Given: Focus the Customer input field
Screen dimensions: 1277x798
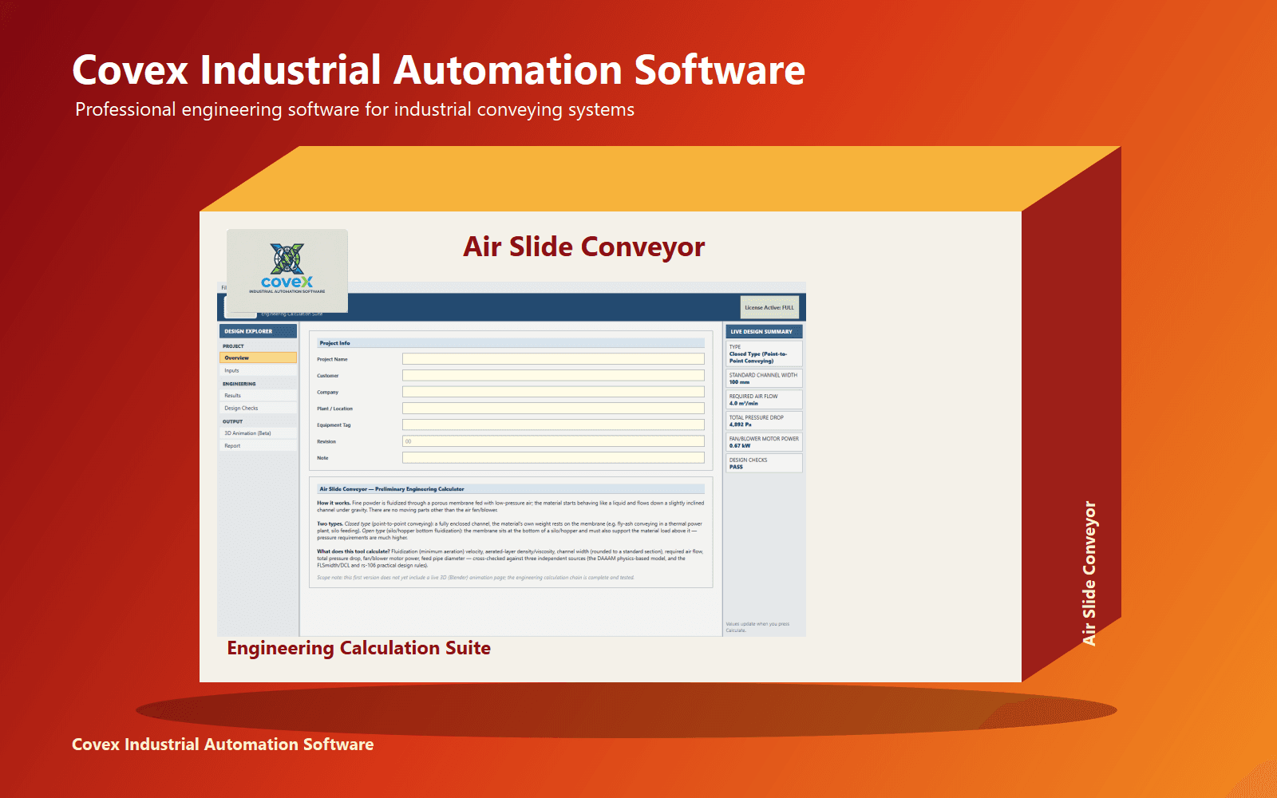Looking at the screenshot, I should click(x=553, y=375).
